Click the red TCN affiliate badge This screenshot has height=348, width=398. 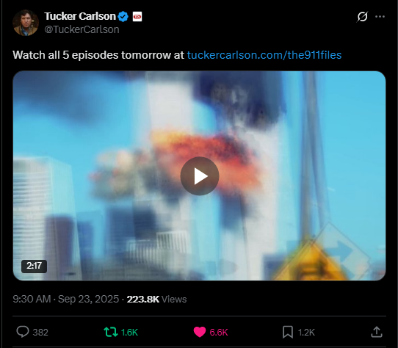click(x=137, y=17)
